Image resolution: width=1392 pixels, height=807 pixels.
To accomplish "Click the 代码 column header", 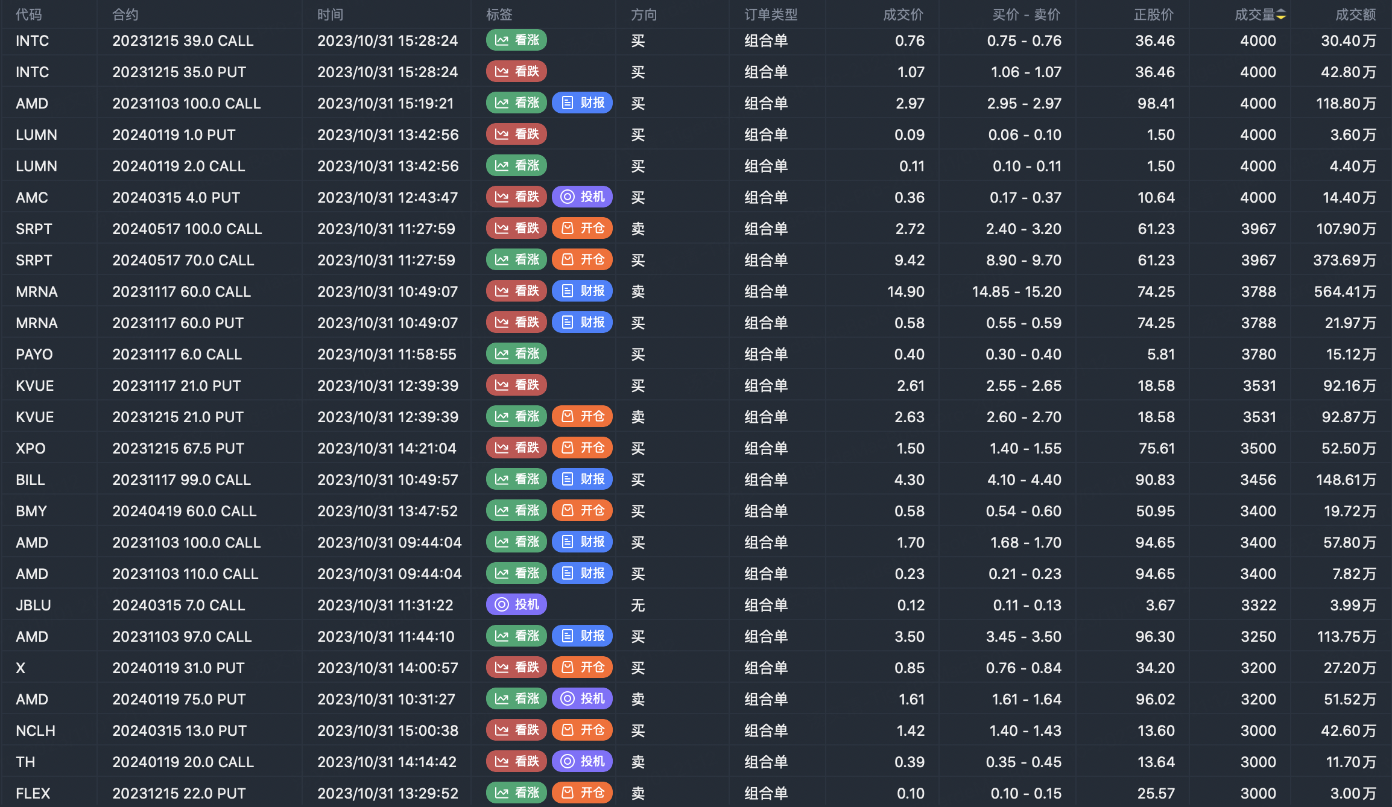I will 29,14.
